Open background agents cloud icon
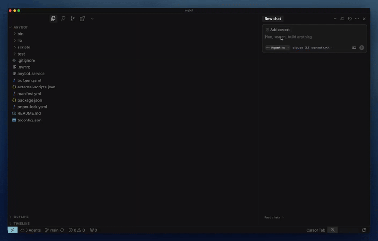The width and height of the screenshot is (378, 241). pos(342,19)
